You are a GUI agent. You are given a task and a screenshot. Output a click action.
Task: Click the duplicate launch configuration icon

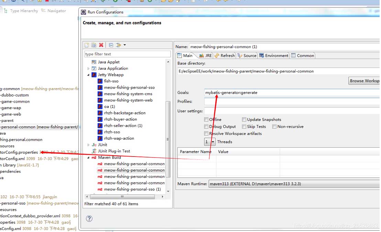coord(94,45)
